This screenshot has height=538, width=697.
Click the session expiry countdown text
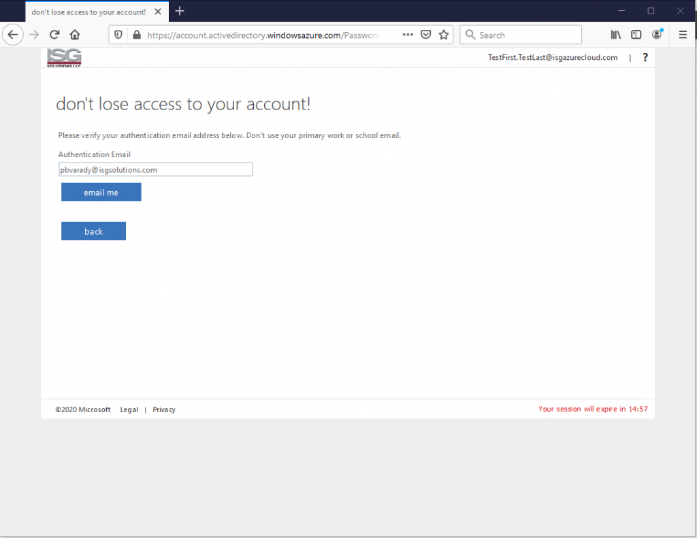click(593, 409)
